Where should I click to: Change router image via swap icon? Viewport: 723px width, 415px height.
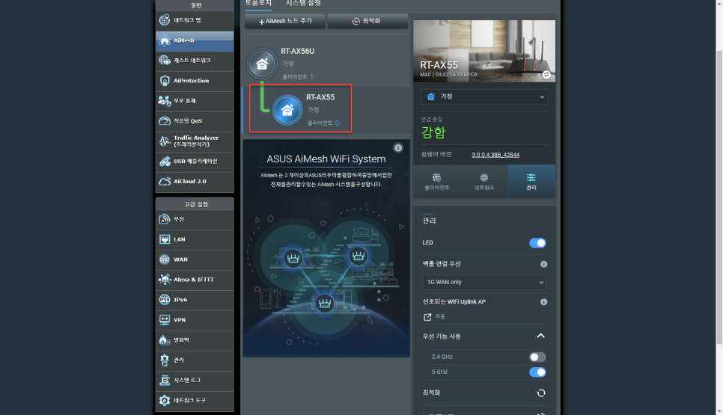pos(546,75)
